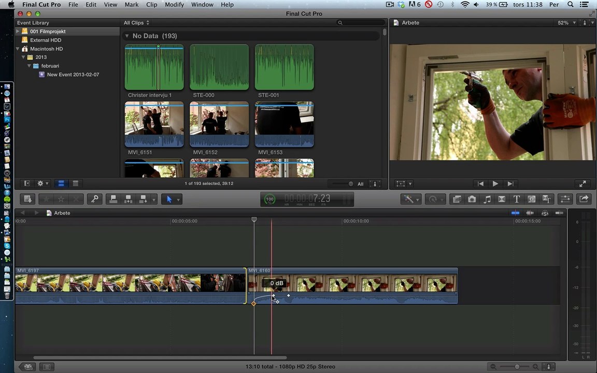Open the Keyword Editor key icon
The height and width of the screenshot is (373, 597).
pos(95,199)
